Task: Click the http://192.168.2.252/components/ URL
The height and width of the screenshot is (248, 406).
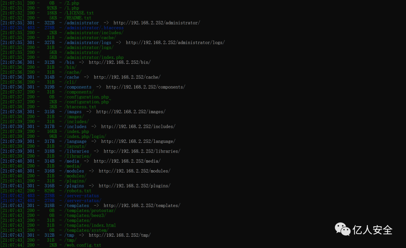Action: (145, 87)
